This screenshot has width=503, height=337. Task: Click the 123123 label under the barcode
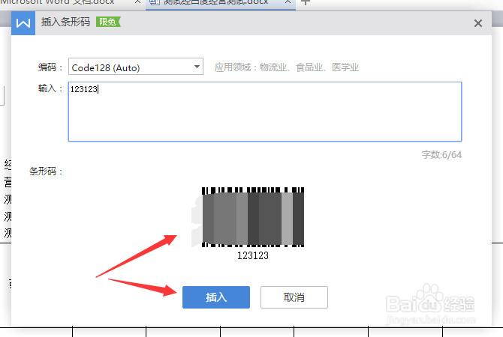[x=253, y=255]
